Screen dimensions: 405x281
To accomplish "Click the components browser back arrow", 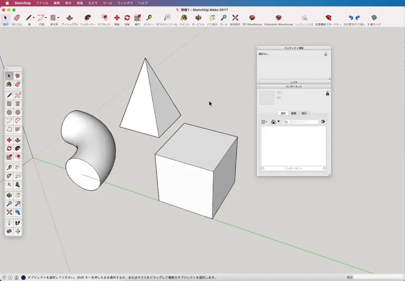I will coord(263,168).
